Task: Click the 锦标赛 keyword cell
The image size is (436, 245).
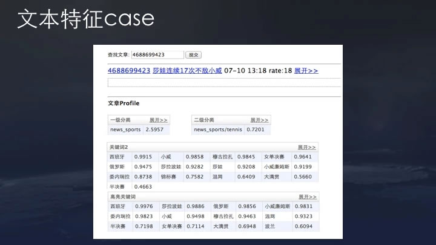Action: [168, 177]
